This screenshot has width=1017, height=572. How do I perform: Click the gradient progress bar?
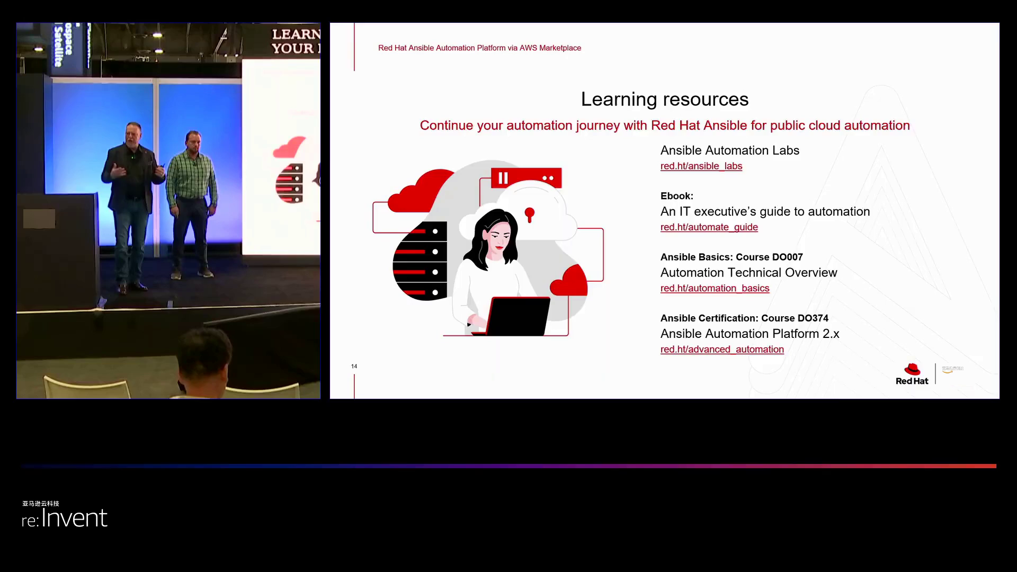pos(508,466)
